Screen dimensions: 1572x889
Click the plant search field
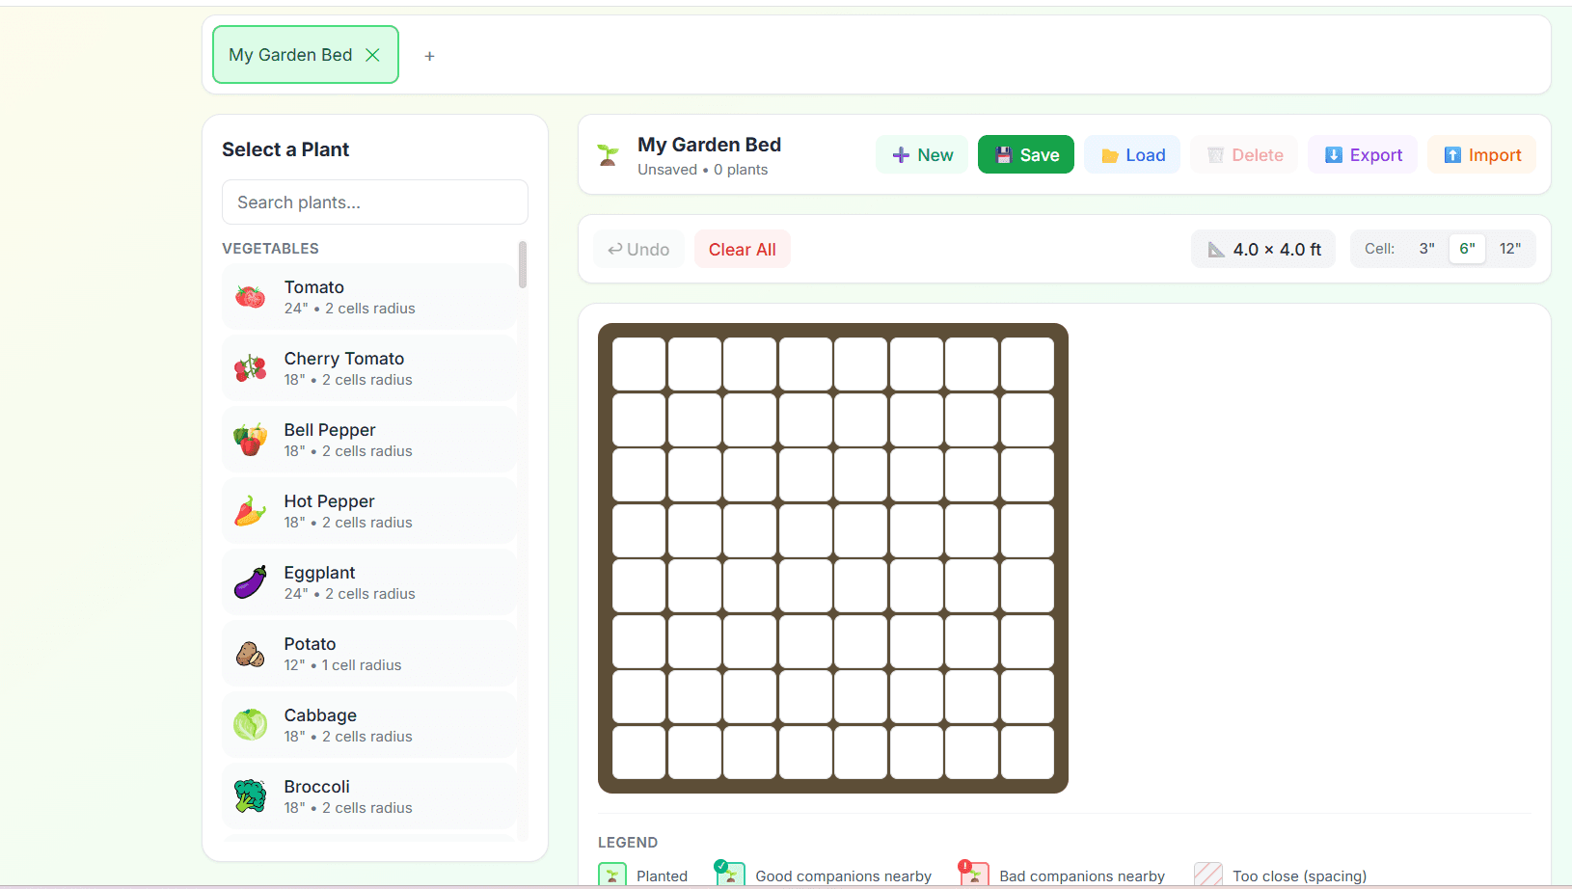[x=374, y=202]
